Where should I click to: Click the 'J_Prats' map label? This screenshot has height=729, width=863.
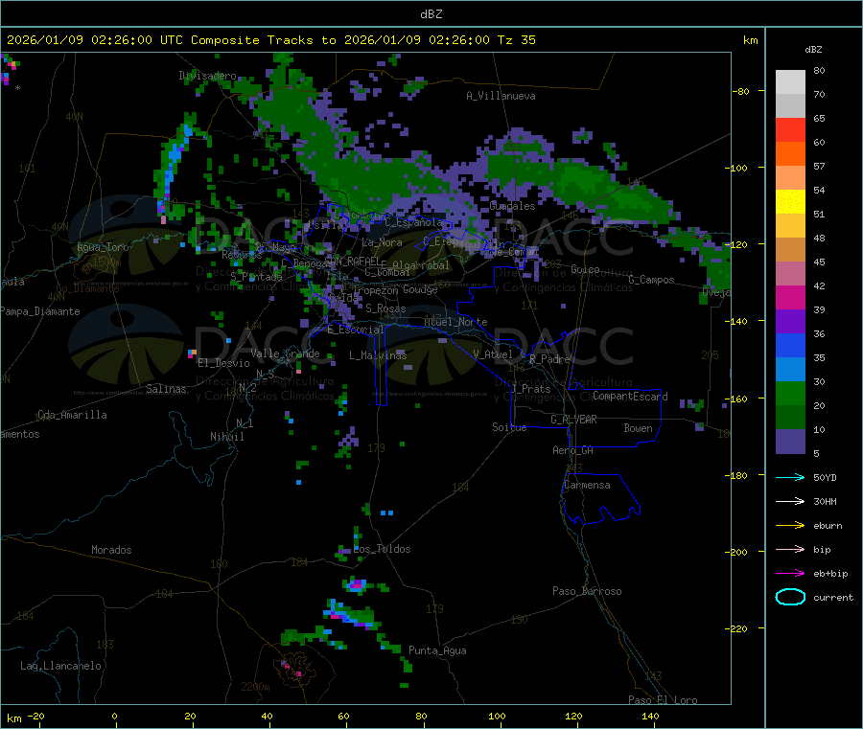(x=530, y=389)
